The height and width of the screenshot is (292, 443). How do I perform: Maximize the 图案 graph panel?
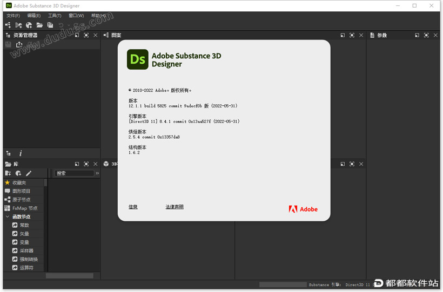352,35
